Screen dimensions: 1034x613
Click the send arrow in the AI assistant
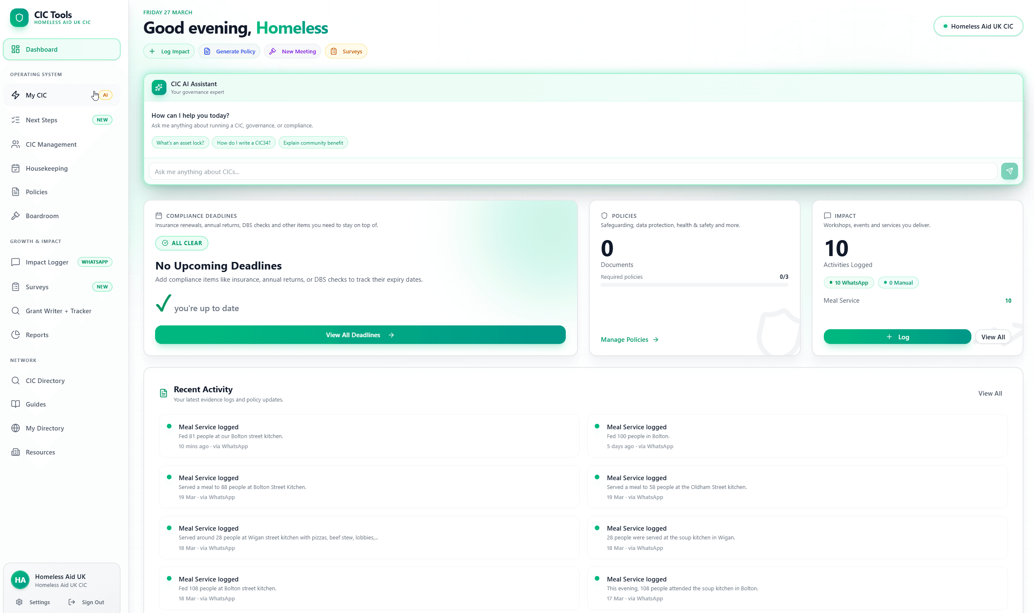(1010, 171)
